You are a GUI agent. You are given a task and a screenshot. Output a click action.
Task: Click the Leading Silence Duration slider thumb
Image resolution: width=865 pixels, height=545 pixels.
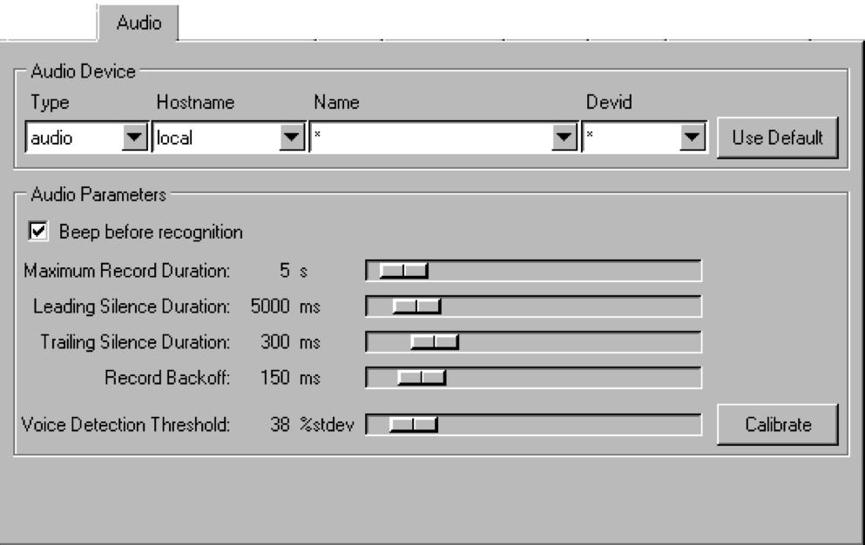(417, 306)
